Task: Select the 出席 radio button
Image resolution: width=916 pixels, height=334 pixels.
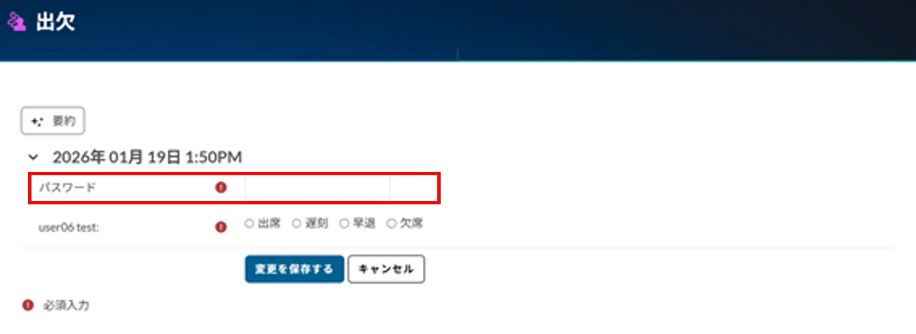Action: click(249, 224)
